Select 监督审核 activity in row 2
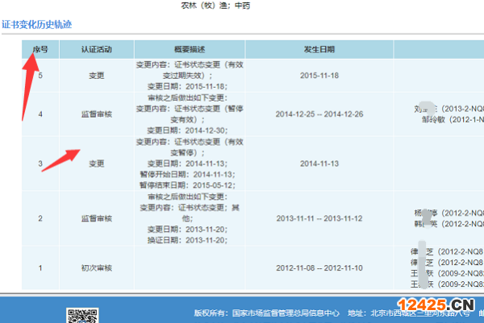484x323 pixels. [96, 218]
